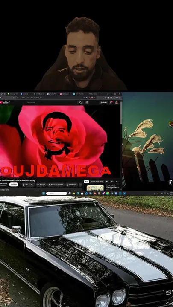173x307 pixels.
Task: Click the YouTube search magnifier icon
Action: point(80,103)
